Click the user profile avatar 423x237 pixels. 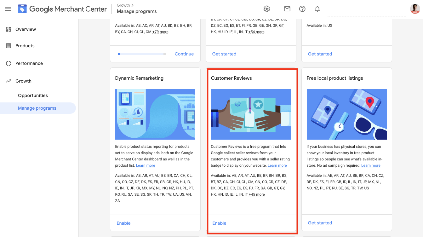coord(415,9)
